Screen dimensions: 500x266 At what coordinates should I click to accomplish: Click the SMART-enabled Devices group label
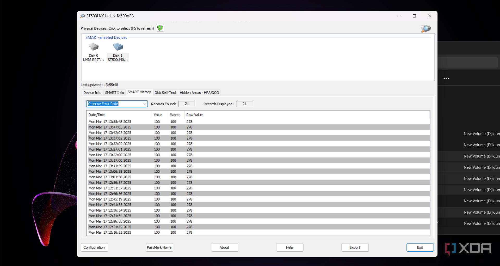tap(106, 38)
